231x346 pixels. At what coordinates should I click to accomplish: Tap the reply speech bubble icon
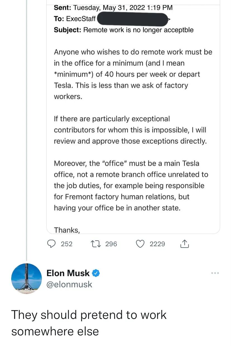[x=51, y=244]
